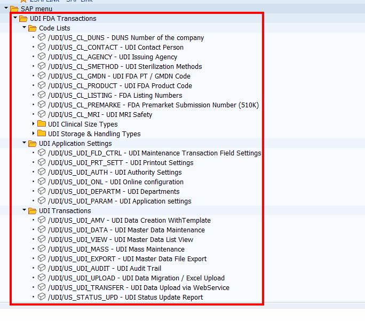Open DUNS Number of the company transaction
The height and width of the screenshot is (321, 365).
click(x=126, y=38)
